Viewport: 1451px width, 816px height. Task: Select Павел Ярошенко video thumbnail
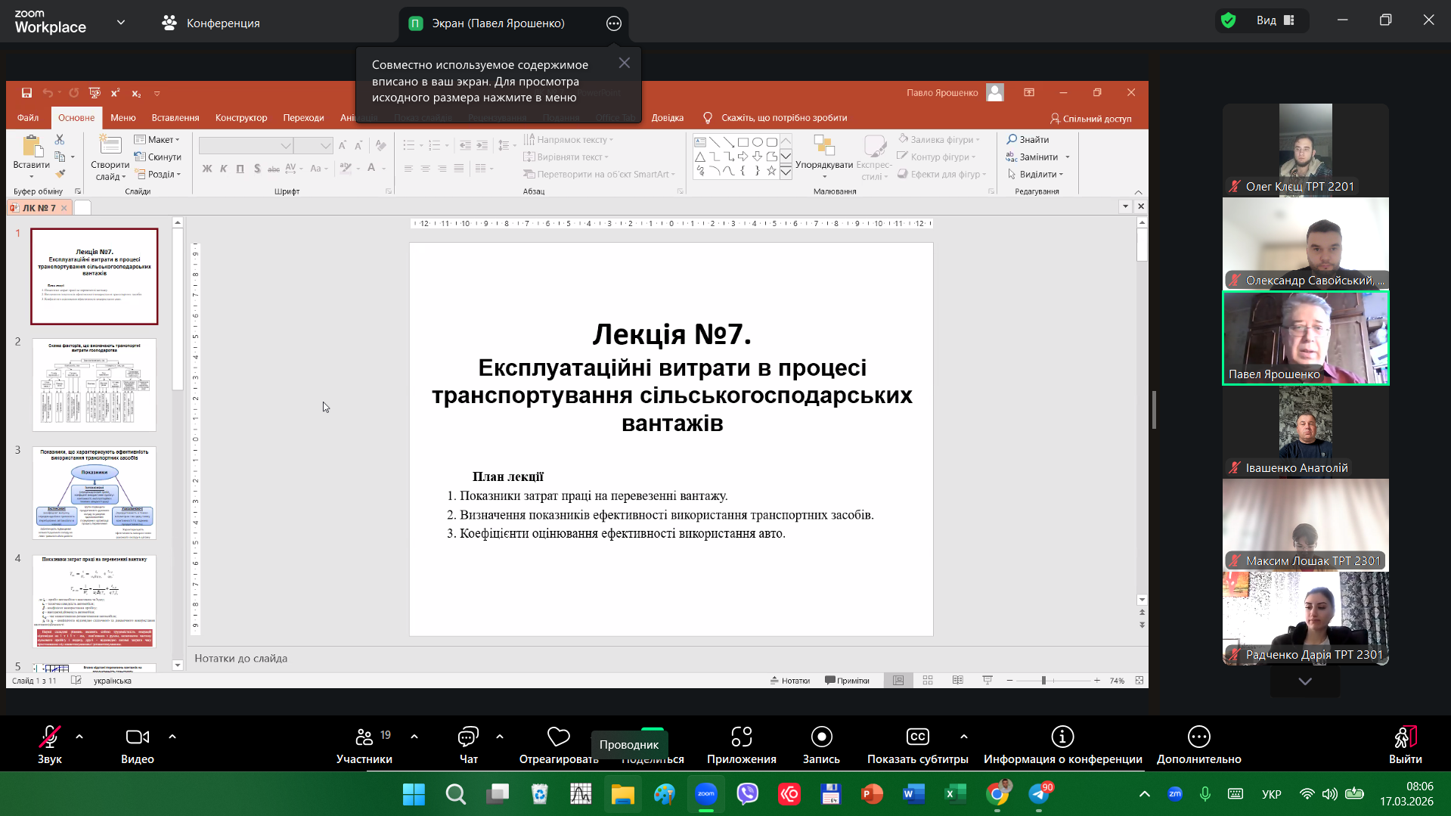pyautogui.click(x=1305, y=338)
